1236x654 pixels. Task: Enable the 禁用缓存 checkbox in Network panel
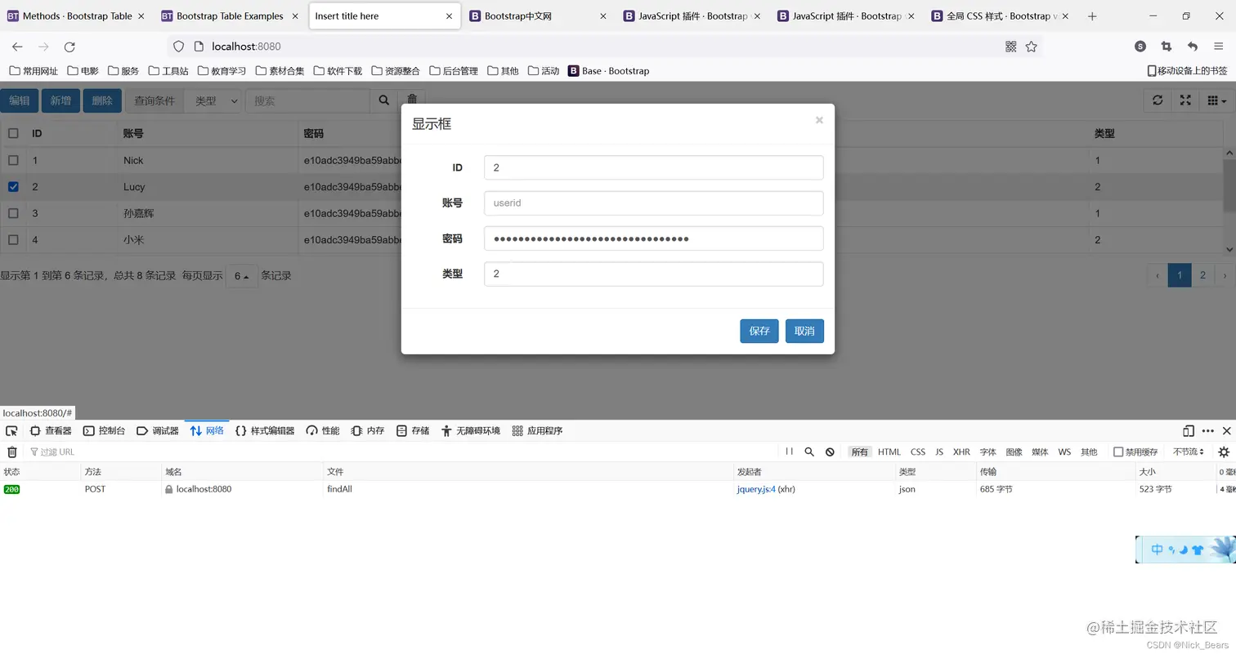pos(1120,452)
